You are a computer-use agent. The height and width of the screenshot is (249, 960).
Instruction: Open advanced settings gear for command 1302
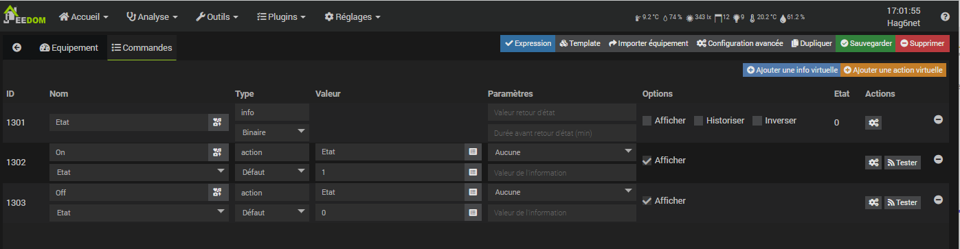[x=873, y=163]
